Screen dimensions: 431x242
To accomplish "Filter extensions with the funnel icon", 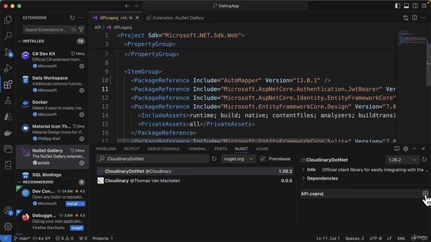I will click(81, 30).
